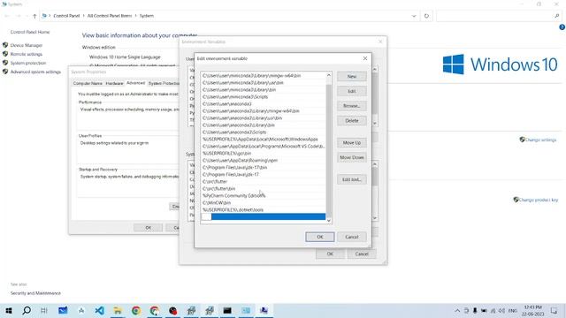Image resolution: width=566 pixels, height=318 pixels.
Task: Open the notification center icon
Action: pos(555,311)
